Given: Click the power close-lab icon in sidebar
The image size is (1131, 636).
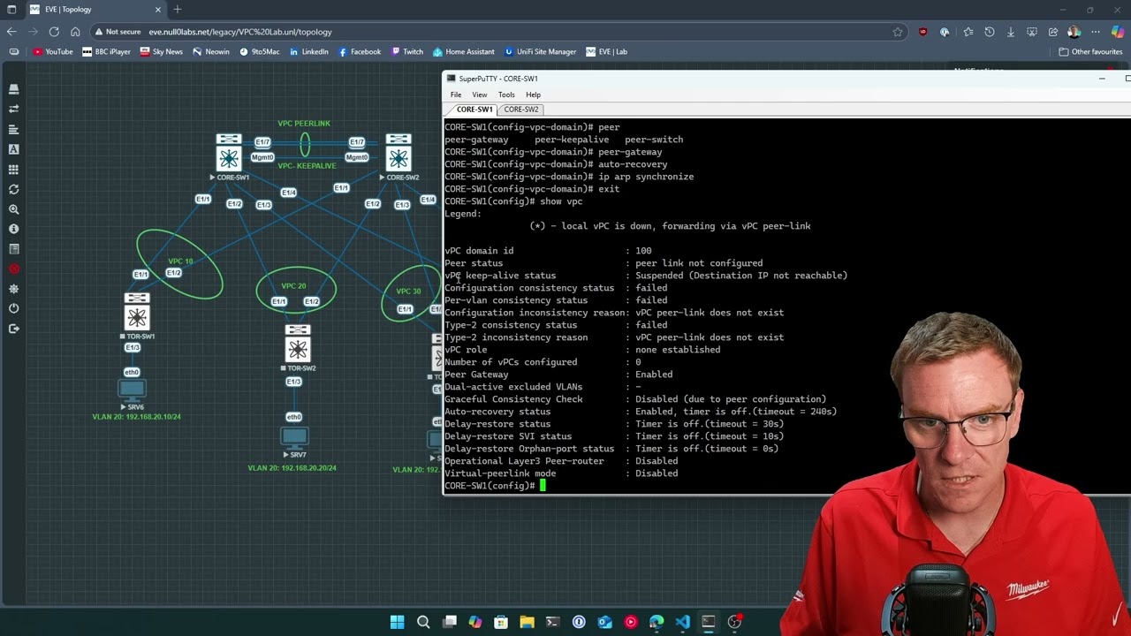Looking at the screenshot, I should 13,308.
